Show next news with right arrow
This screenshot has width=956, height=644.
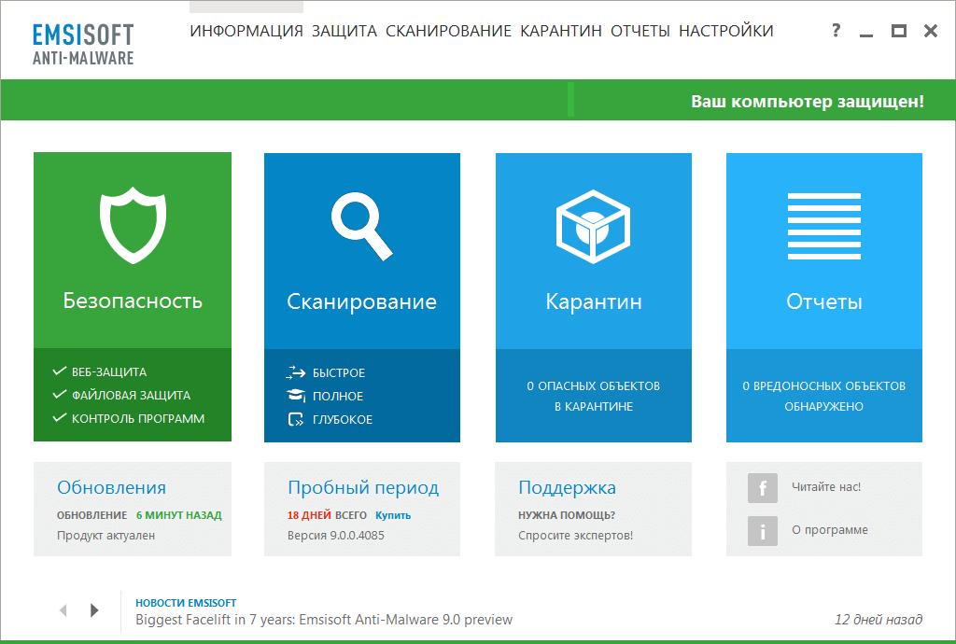94,609
